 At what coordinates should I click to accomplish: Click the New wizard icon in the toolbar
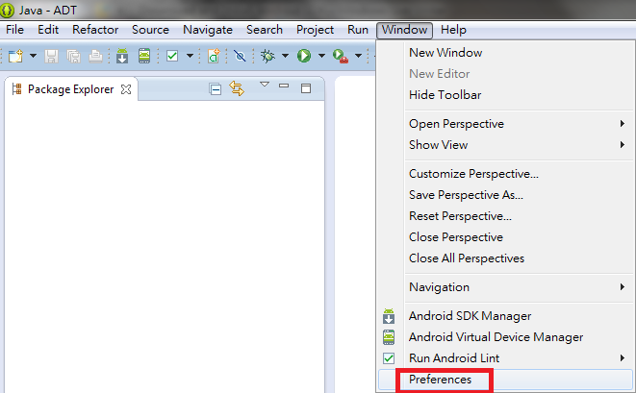(x=15, y=56)
